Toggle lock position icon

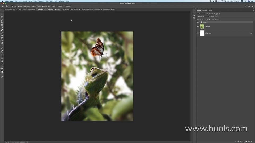click(x=205, y=19)
